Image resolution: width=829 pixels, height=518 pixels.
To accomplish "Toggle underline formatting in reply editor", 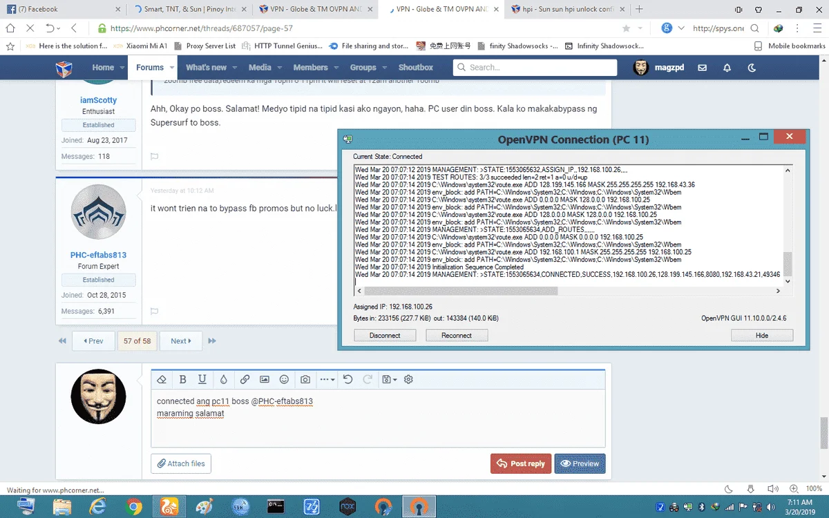I will pos(202,379).
